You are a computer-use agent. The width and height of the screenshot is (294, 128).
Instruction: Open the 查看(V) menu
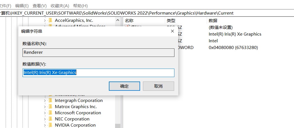click(40, 6)
